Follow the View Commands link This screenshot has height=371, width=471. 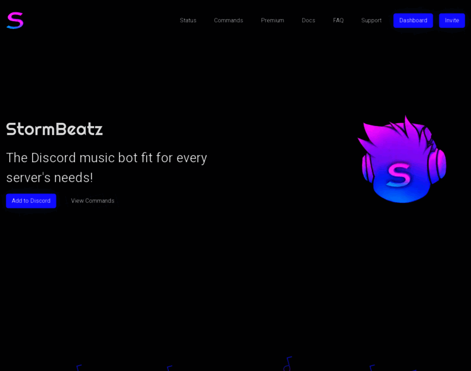92,201
